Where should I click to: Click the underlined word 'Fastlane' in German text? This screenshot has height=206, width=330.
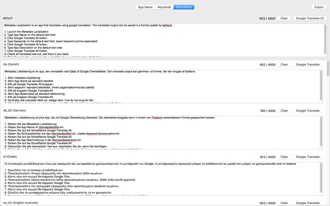[157, 118]
